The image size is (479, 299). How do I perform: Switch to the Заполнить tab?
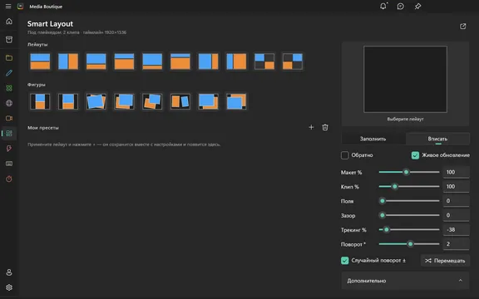point(373,139)
